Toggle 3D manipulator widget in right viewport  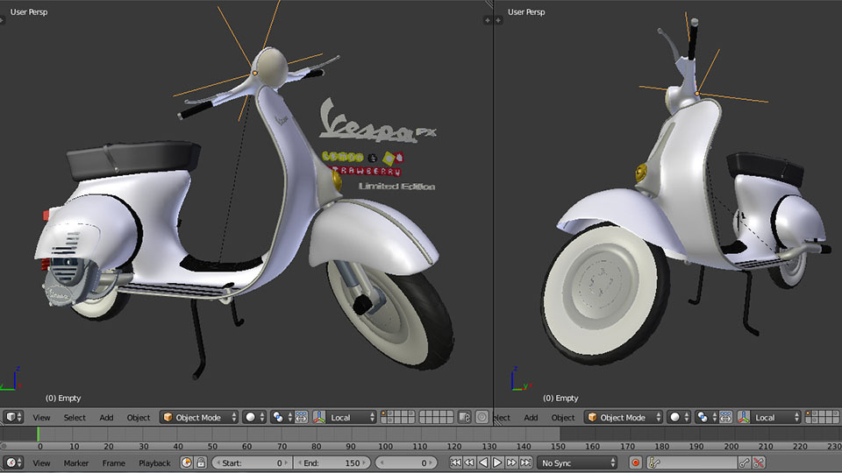click(744, 417)
